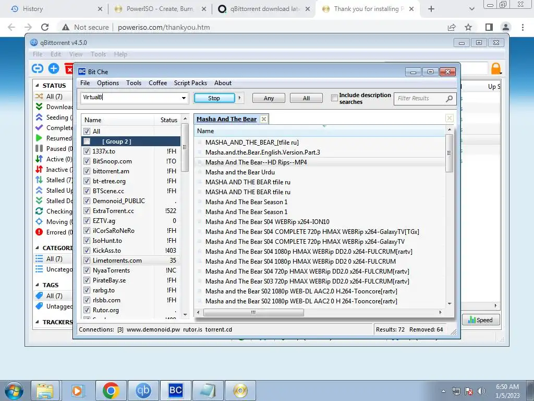Select Moving filter in qBittorrent sidebar

point(54,221)
